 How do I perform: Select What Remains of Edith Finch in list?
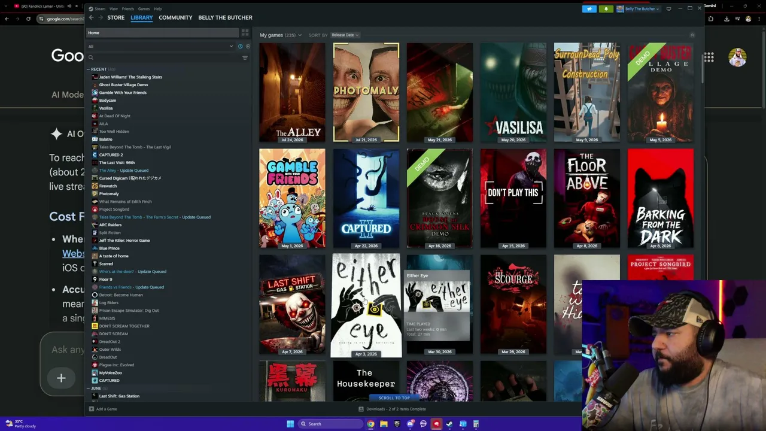(125, 202)
